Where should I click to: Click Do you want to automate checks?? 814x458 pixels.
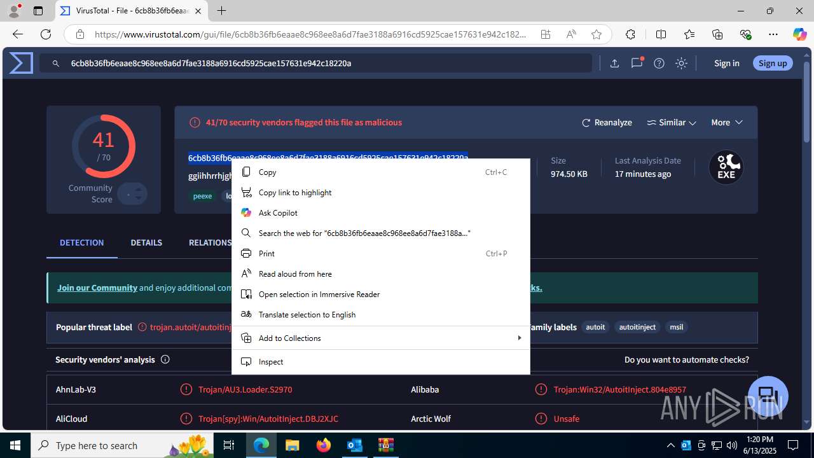pyautogui.click(x=687, y=359)
